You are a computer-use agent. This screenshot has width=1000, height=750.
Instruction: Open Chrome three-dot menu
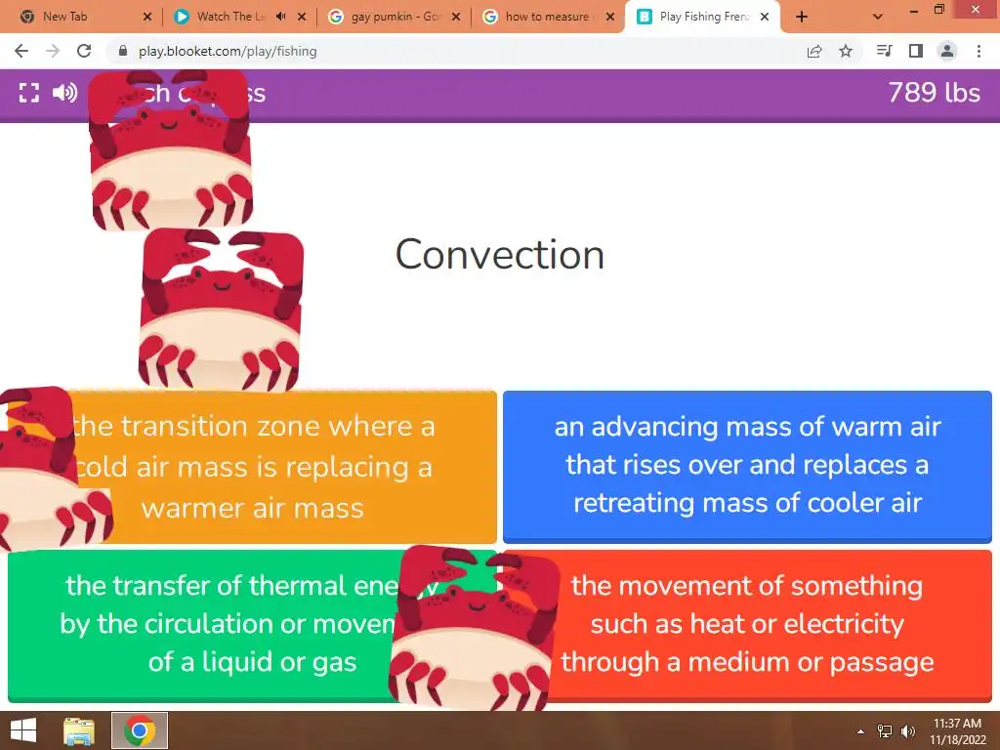point(979,51)
